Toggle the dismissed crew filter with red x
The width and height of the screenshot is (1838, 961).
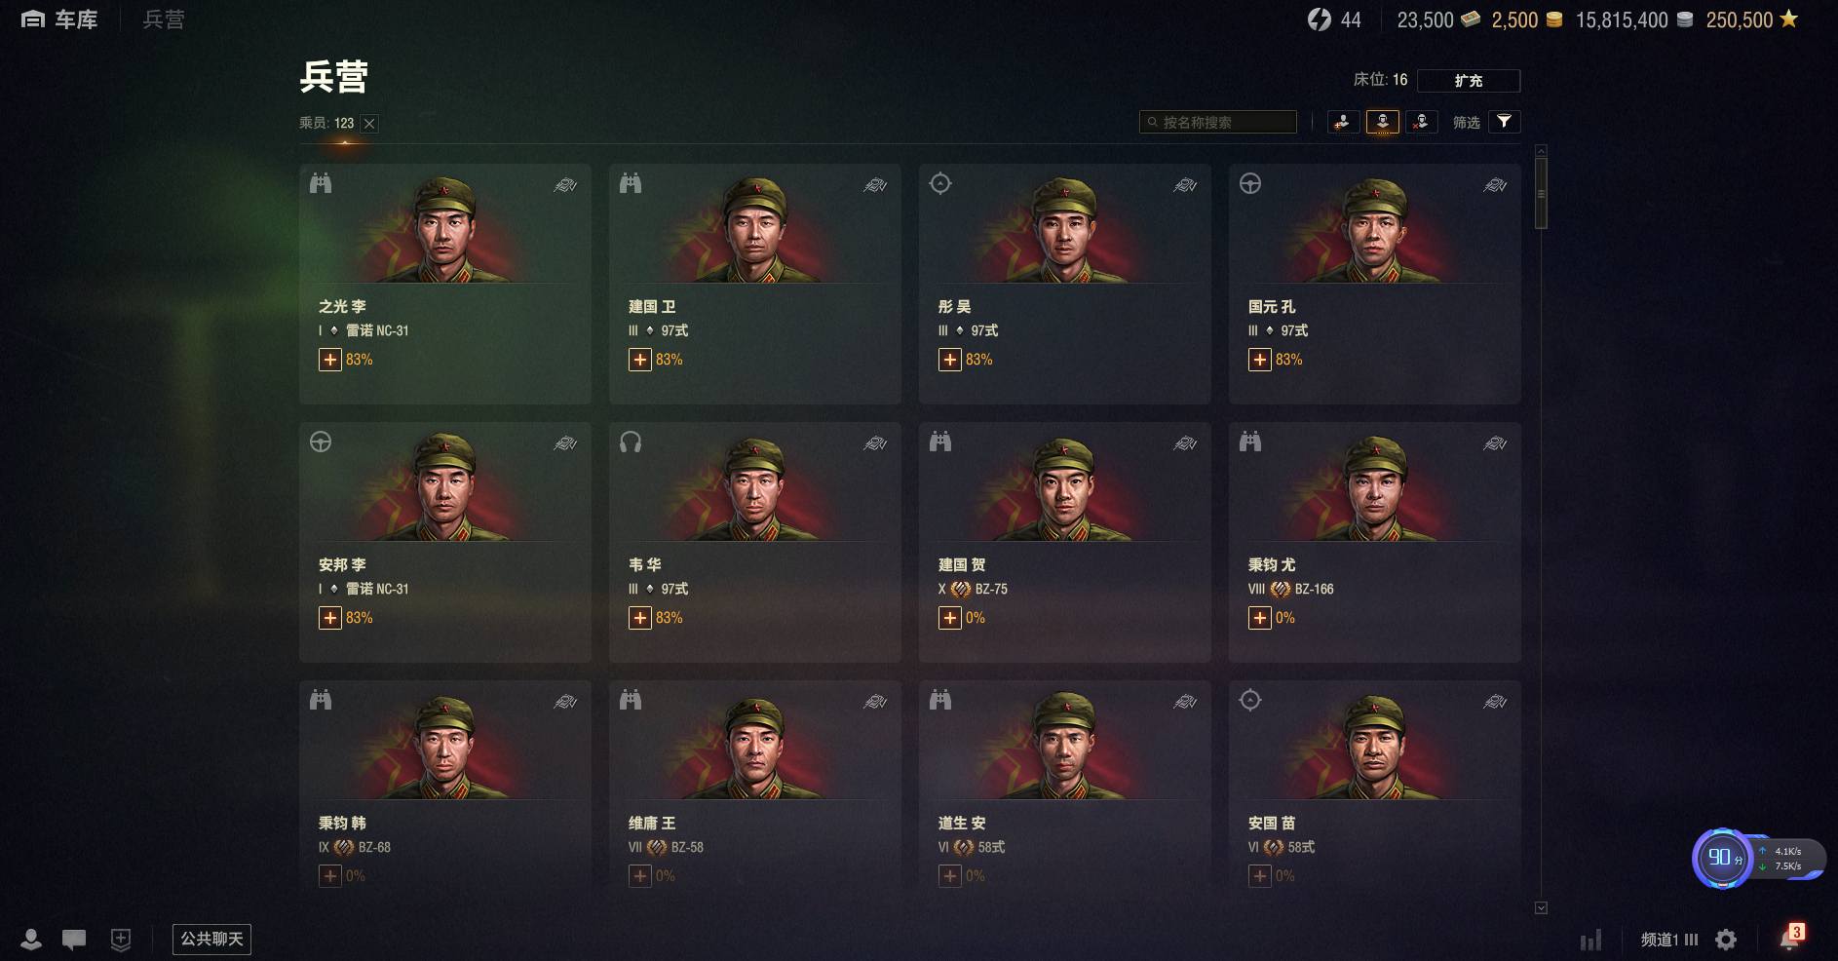click(x=1421, y=122)
